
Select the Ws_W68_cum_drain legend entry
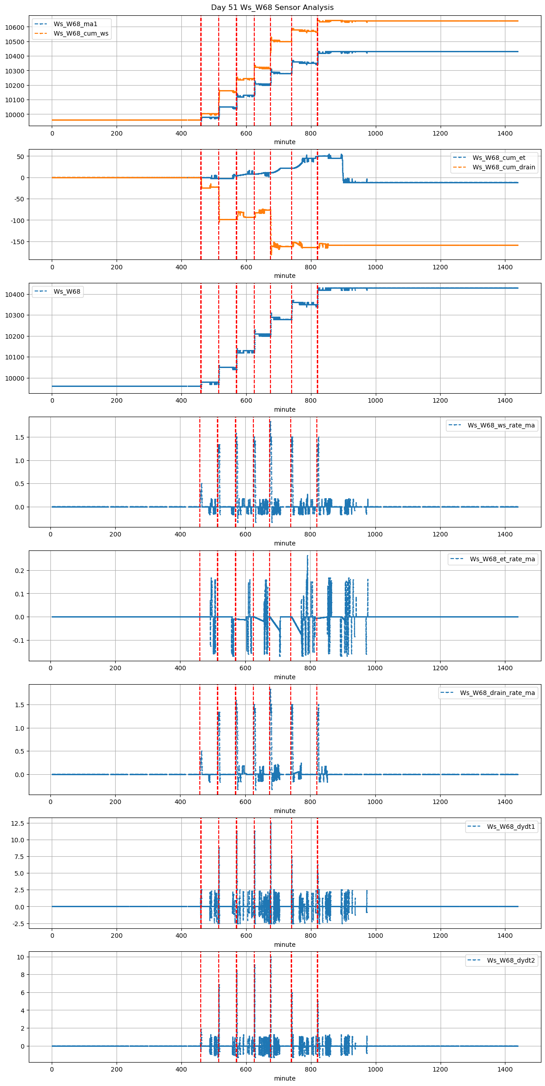point(504,167)
